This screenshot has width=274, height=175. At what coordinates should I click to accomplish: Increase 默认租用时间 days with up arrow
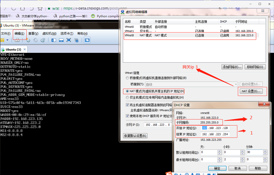click(x=219, y=151)
